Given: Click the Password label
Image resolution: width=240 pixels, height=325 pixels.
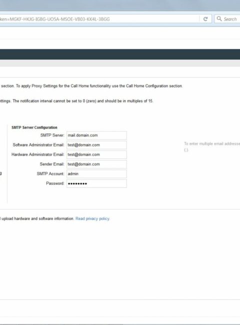Looking at the screenshot, I should tap(55, 183).
